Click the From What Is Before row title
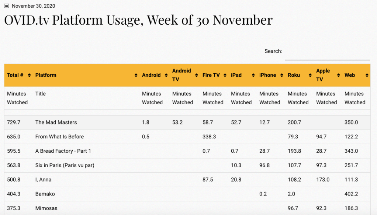 59,137
